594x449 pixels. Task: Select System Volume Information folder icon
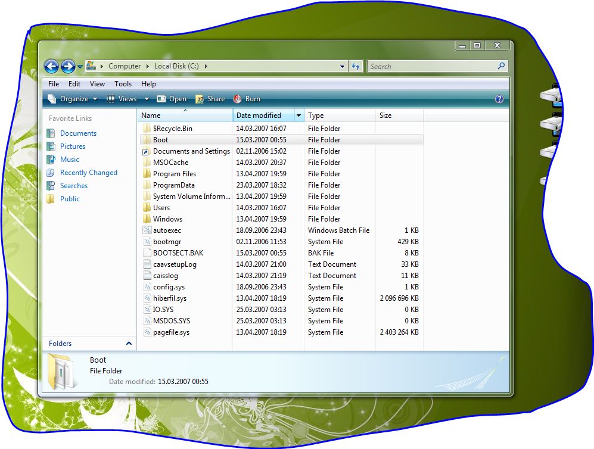[x=147, y=197]
